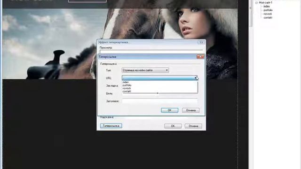Click the URL combo box arrow

196,78
